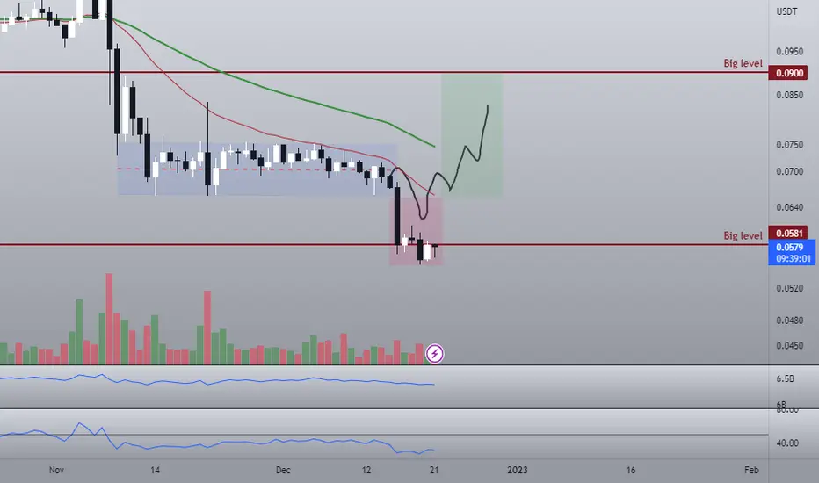Image resolution: width=819 pixels, height=483 pixels.
Task: Click the USDT currency label on price axis
Action: tap(786, 11)
